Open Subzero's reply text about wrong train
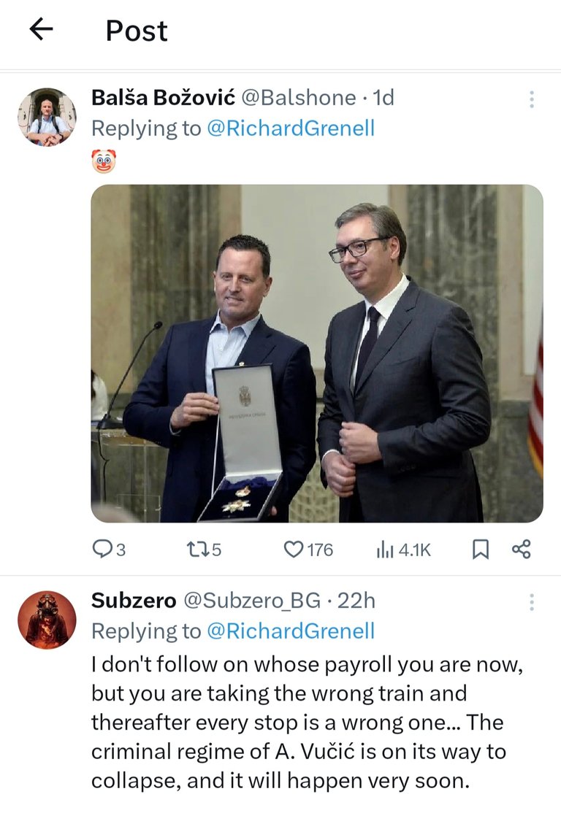This screenshot has height=813, width=561. 308,723
